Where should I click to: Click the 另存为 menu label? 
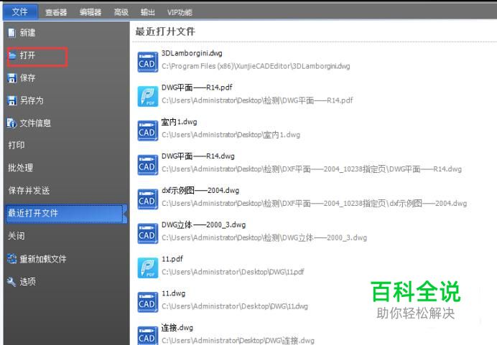(x=32, y=100)
